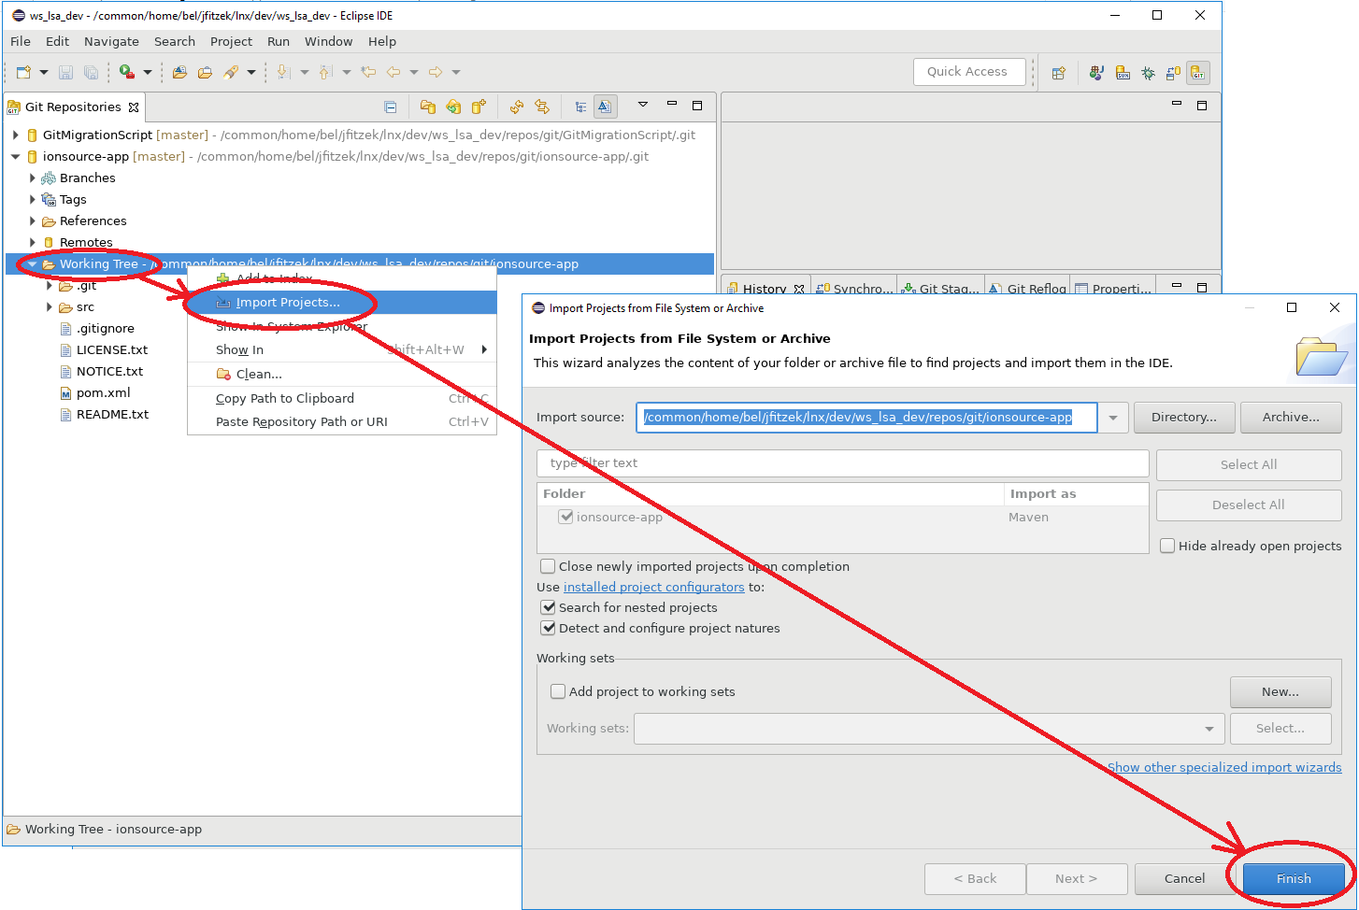1359x910 pixels.
Task: Click the Refresh icon in Git Repositories
Action: [x=516, y=107]
